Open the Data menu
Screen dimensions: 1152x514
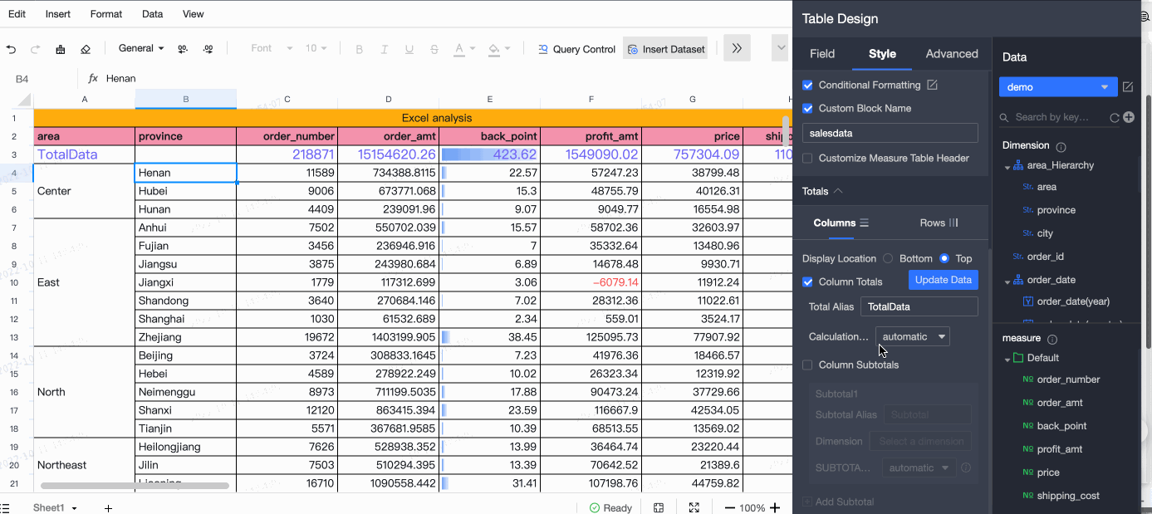(153, 14)
